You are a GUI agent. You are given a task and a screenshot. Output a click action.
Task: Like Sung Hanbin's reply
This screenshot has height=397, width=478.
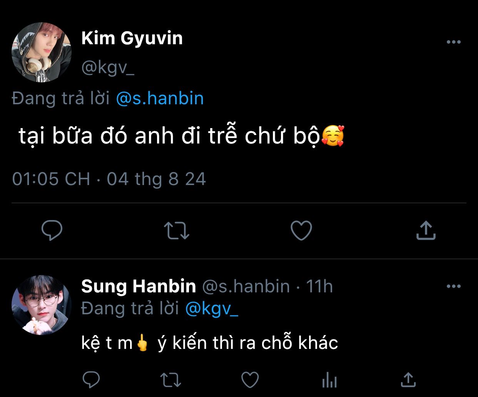(x=250, y=380)
